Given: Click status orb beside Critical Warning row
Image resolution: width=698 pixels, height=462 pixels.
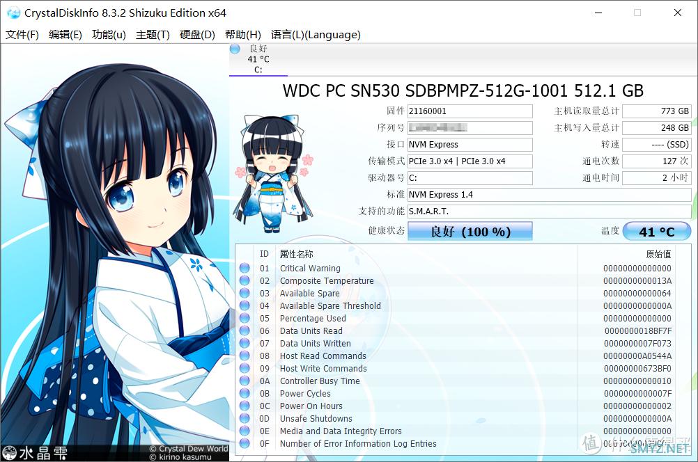Looking at the screenshot, I should coord(245,269).
